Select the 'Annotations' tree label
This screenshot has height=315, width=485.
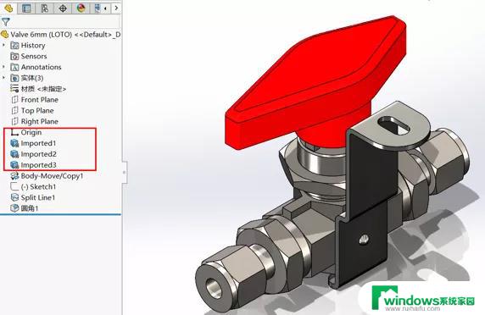click(42, 67)
